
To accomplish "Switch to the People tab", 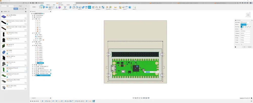I will click(x=20, y=6).
